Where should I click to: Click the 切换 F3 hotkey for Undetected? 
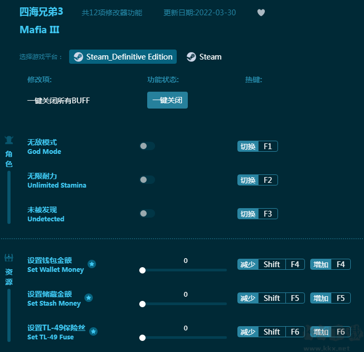pos(257,214)
